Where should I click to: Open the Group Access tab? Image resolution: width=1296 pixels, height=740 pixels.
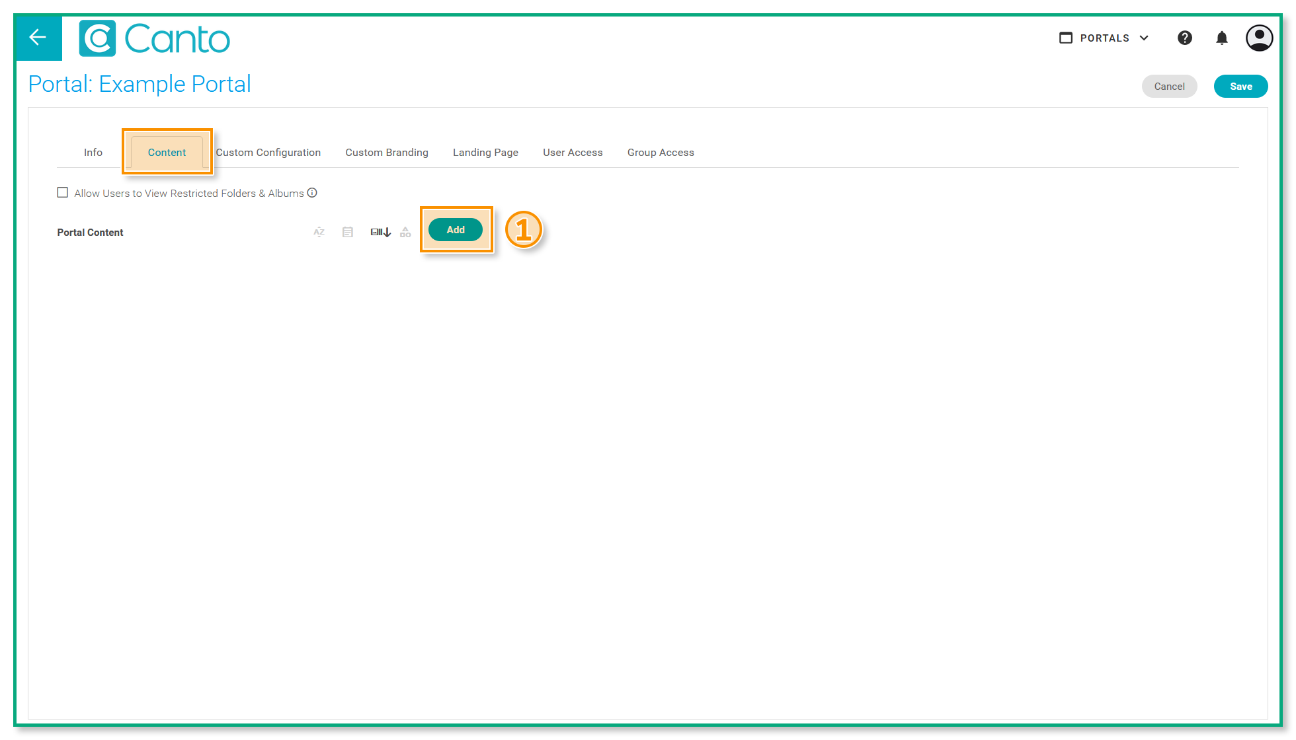(x=661, y=152)
